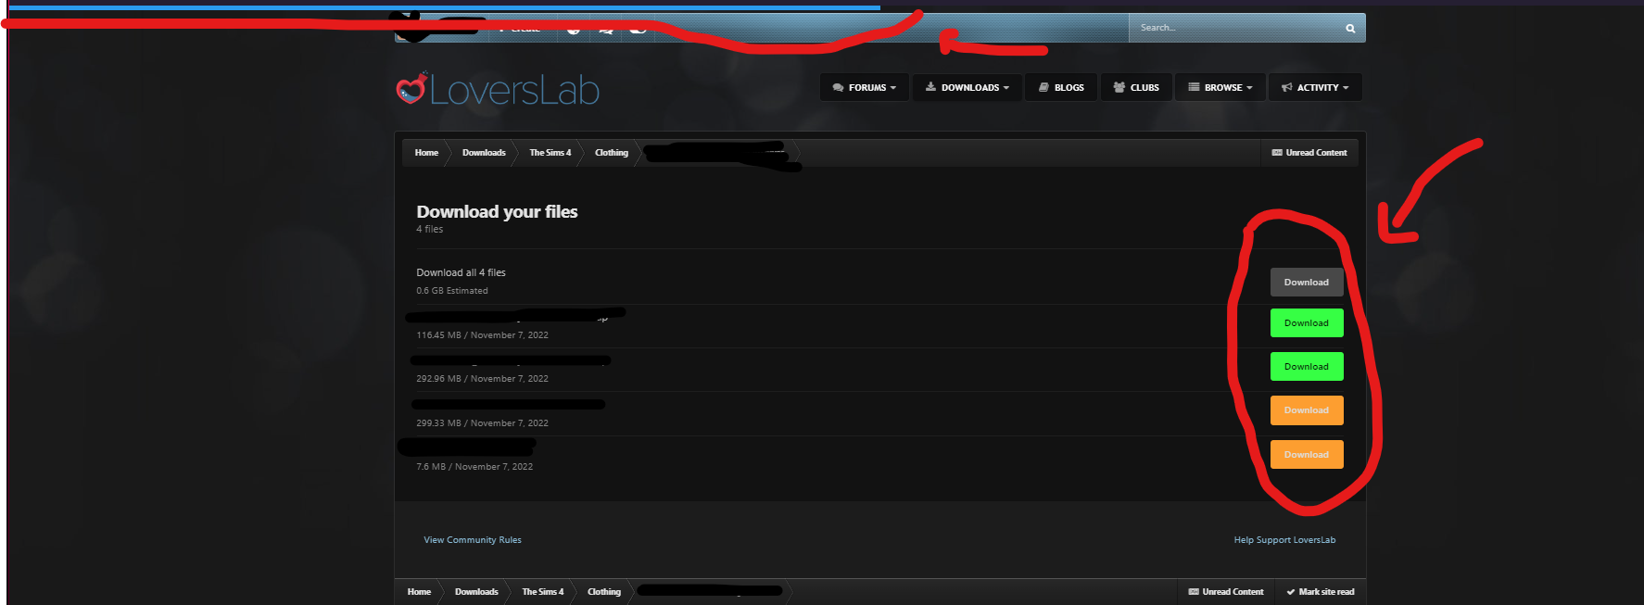Viewport: 1644px width, 605px height.
Task: Download the 292.96 MB file
Action: click(1306, 367)
